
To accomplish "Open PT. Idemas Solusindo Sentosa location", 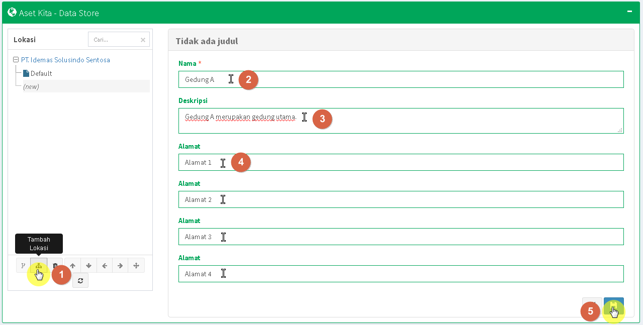I will tap(65, 60).
